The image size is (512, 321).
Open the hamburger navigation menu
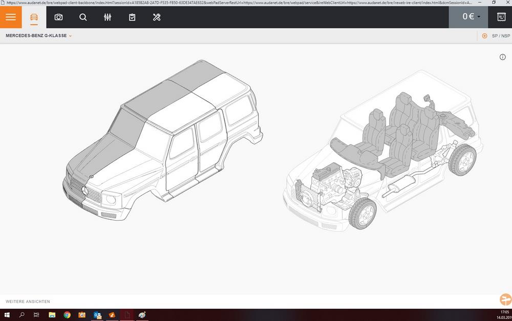point(10,17)
